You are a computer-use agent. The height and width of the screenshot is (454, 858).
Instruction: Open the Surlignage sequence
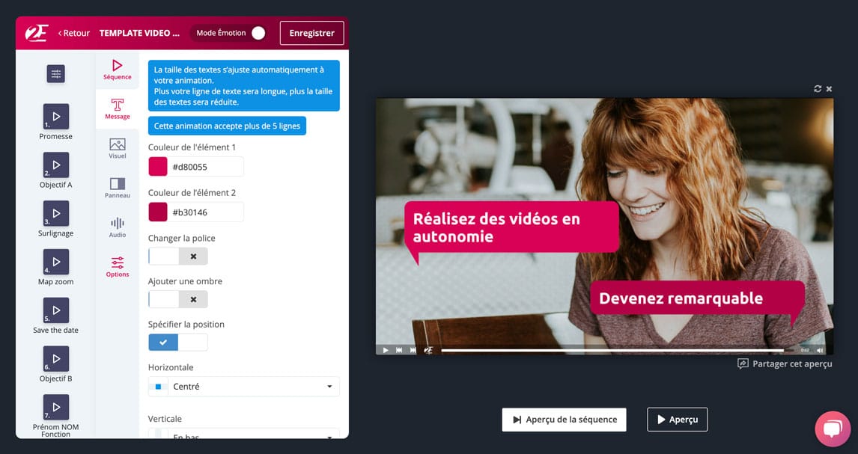(x=56, y=213)
